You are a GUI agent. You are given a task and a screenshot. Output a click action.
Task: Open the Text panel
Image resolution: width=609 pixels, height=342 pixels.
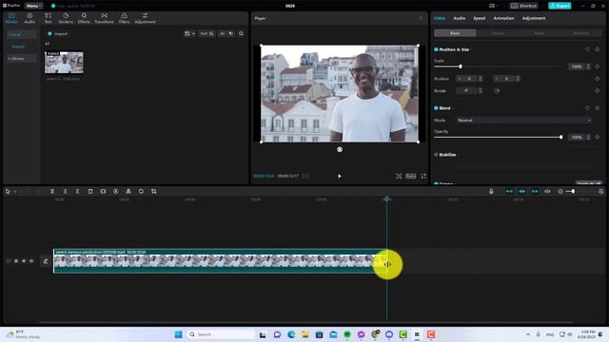pos(48,18)
